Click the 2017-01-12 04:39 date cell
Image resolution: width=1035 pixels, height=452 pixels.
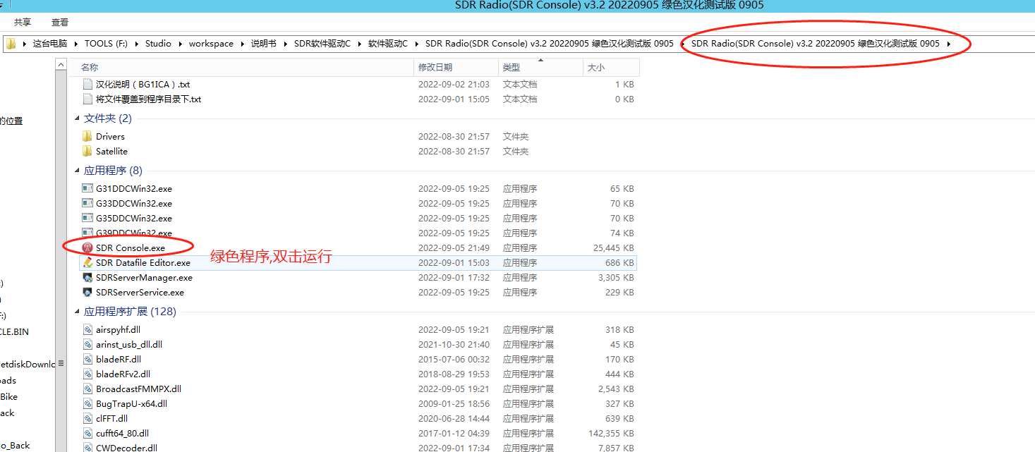[x=454, y=433]
